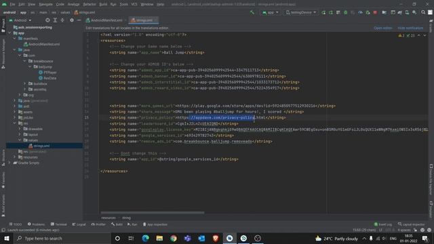
Task: Open the File menu
Action: click(x=12, y=4)
